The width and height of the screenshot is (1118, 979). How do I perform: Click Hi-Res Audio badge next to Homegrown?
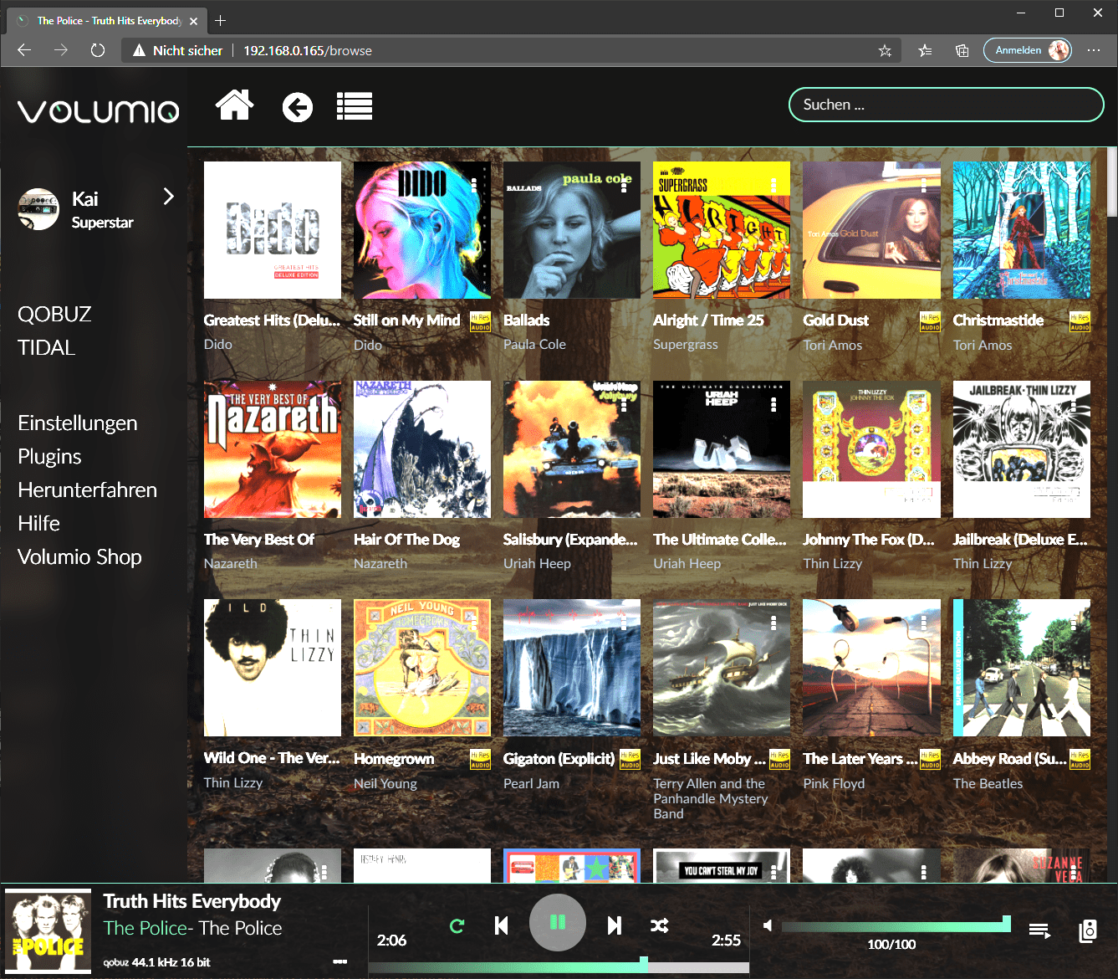(x=480, y=759)
